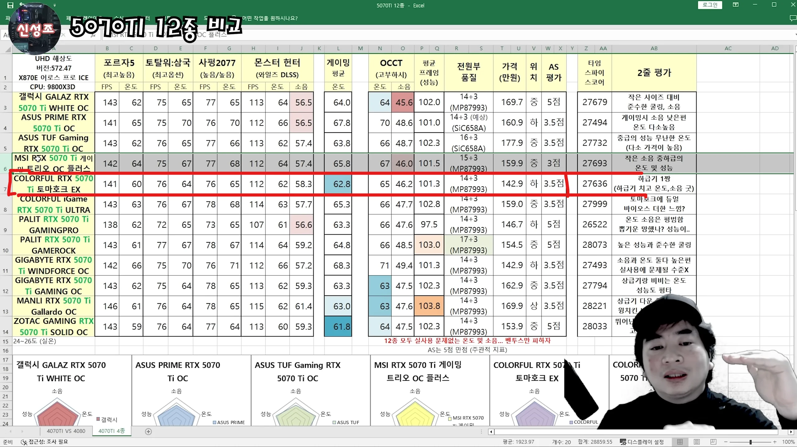Open Quick Access Toolbar customize dropdown
Viewport: 797px width, 447px height.
[x=55, y=5]
